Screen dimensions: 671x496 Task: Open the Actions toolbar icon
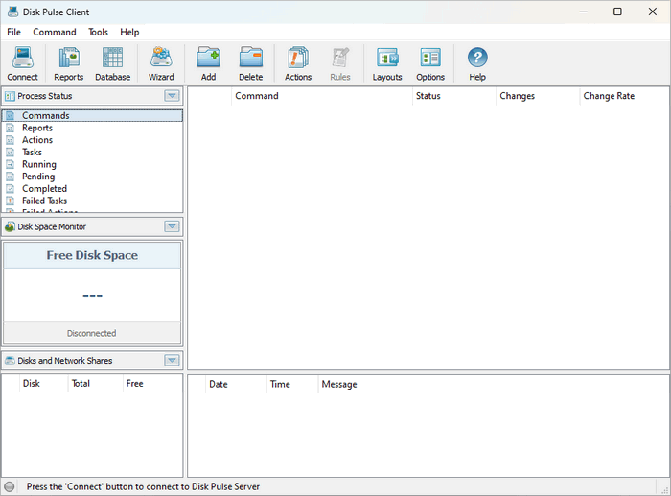pyautogui.click(x=298, y=63)
